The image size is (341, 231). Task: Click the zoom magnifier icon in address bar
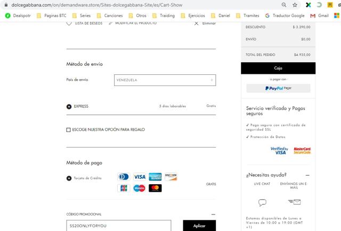[284, 5]
